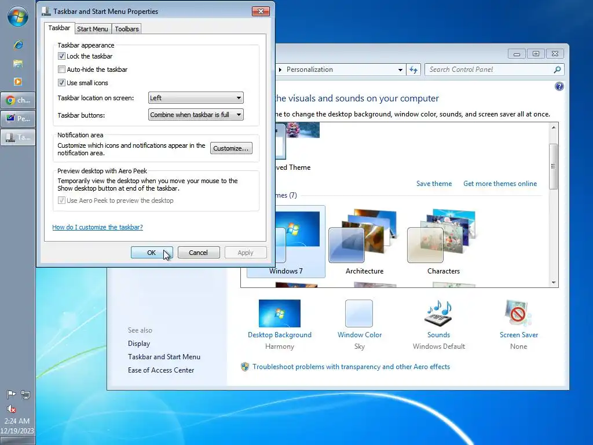
Task: Close the Taskbar and Start Menu Properties dialog
Action: [x=261, y=12]
